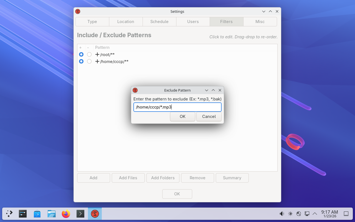The image size is (355, 222).
Task: Cancel the Exclude Pattern dialog
Action: point(209,117)
